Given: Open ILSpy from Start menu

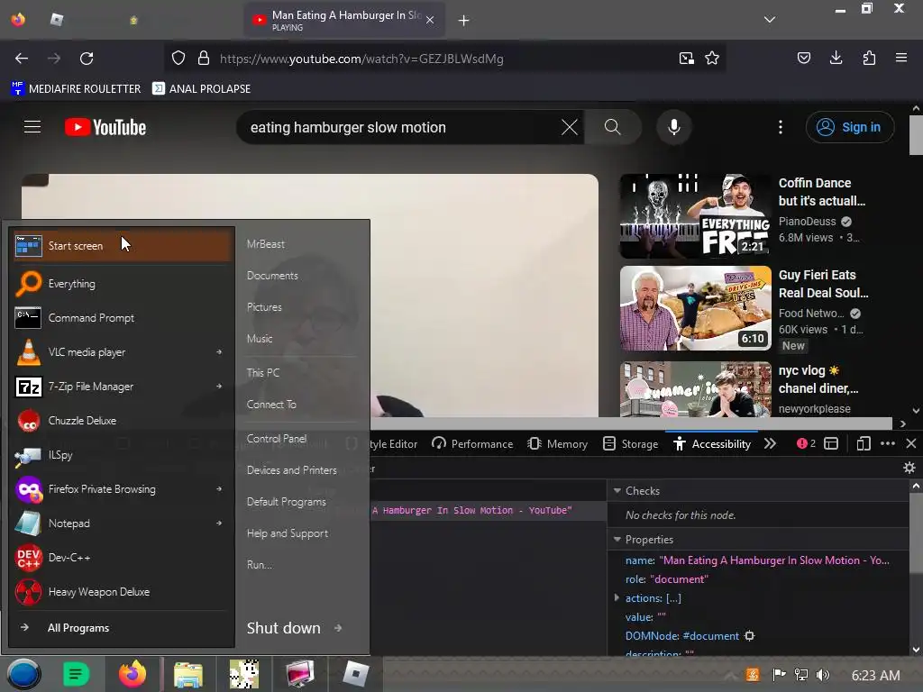Looking at the screenshot, I should (123, 454).
